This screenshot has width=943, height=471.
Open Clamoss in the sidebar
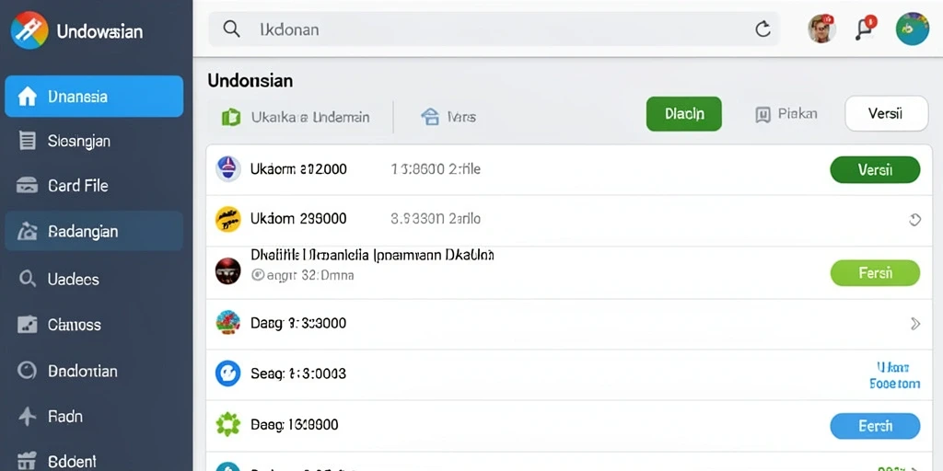[94, 325]
